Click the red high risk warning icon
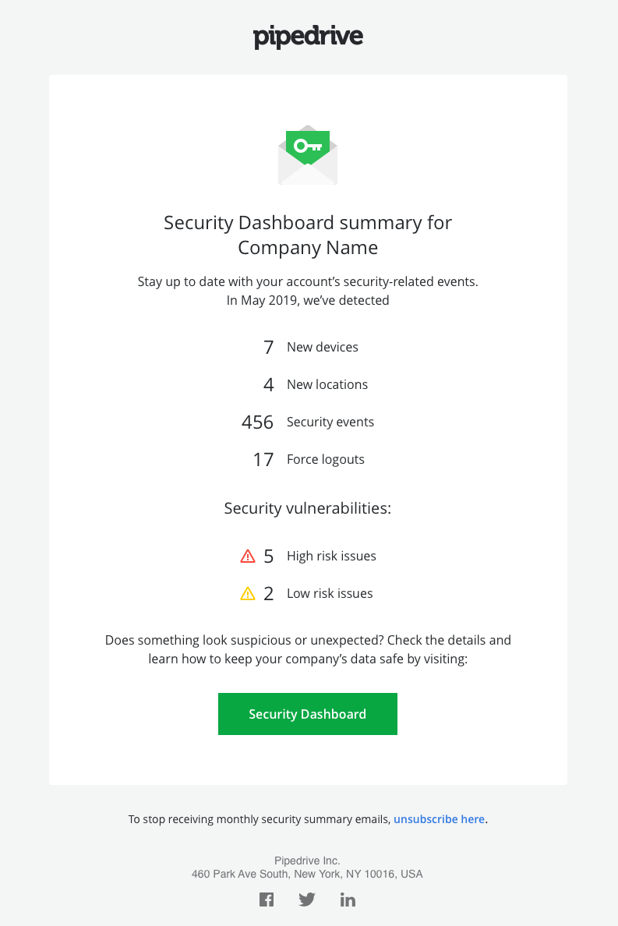618x926 pixels. (x=248, y=557)
